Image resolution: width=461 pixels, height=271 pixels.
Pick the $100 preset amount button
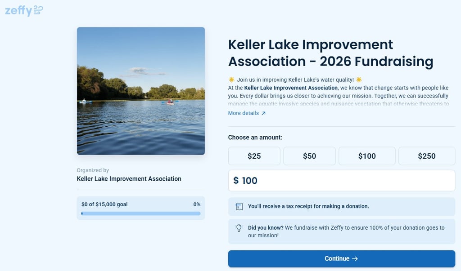(x=367, y=156)
